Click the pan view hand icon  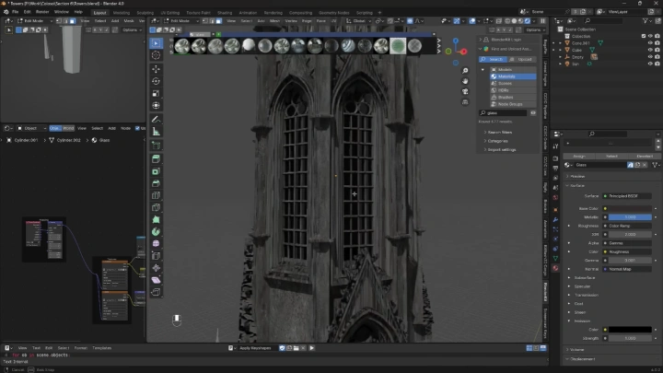pos(465,81)
